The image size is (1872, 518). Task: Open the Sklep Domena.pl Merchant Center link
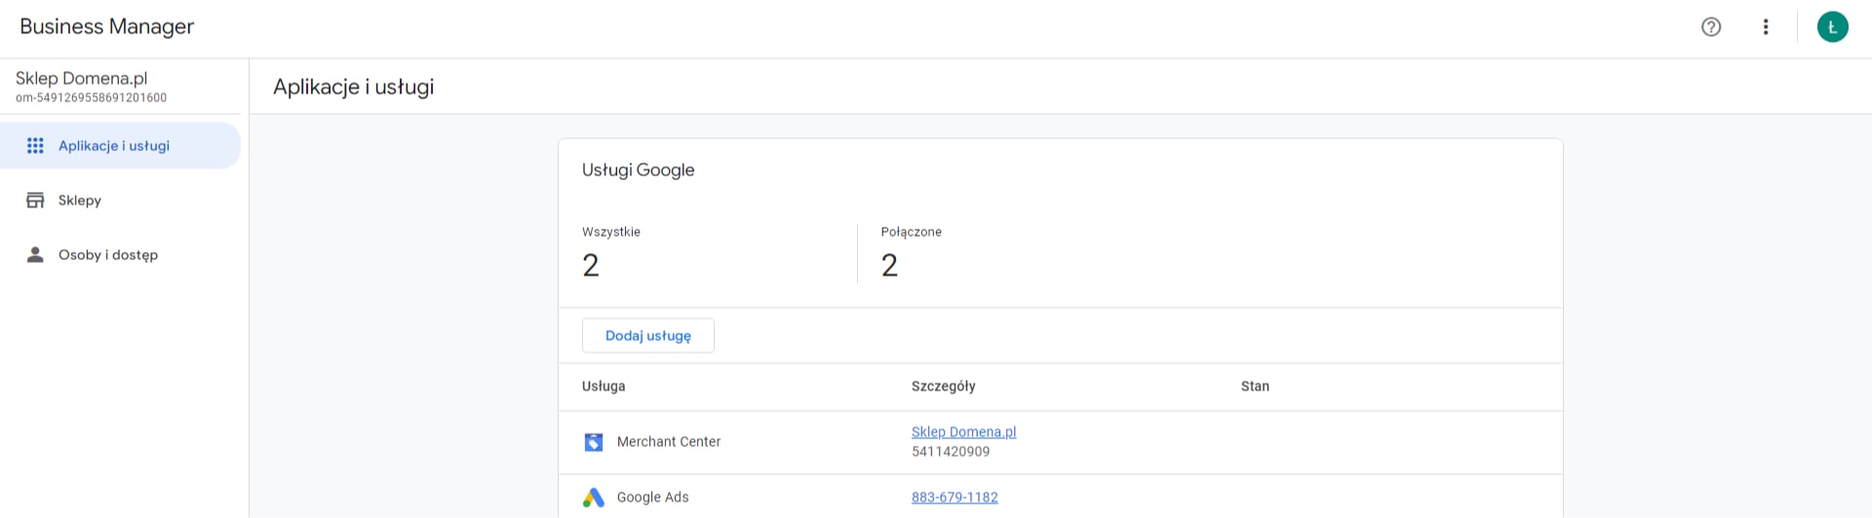click(963, 432)
